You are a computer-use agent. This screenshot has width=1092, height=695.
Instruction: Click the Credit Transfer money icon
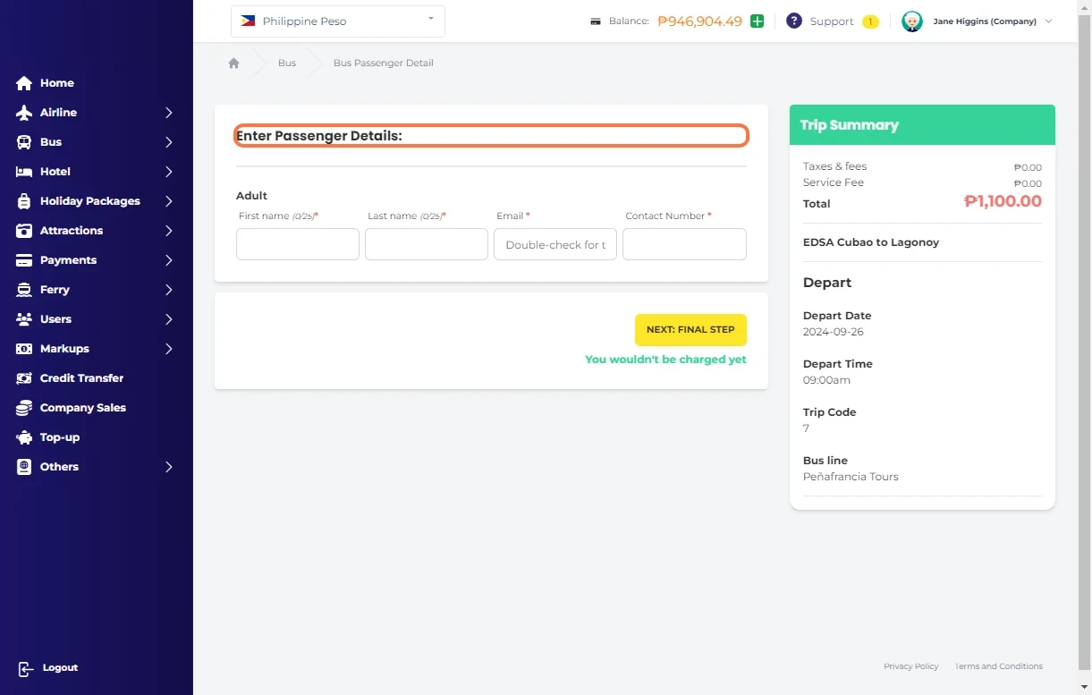[24, 378]
